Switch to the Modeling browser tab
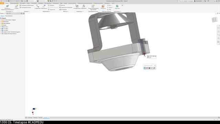The image size is (220, 124). pos(9,16)
